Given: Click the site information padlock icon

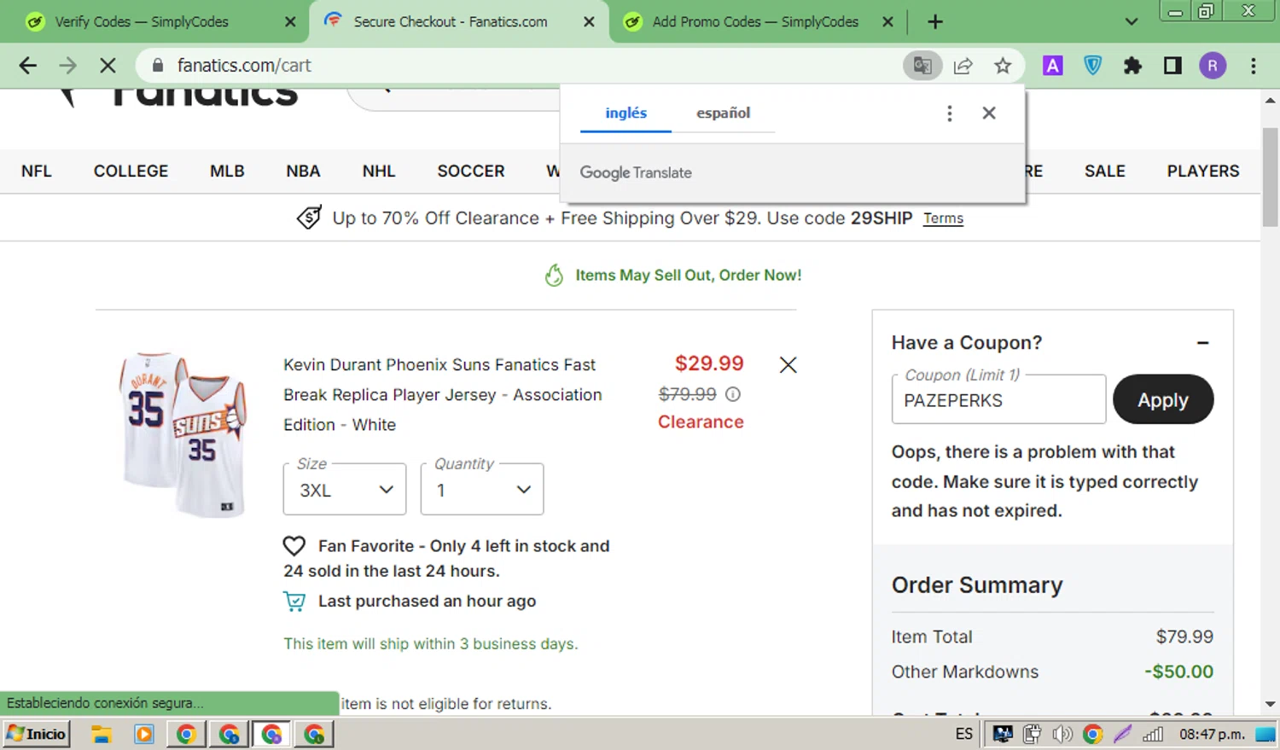Looking at the screenshot, I should [157, 66].
